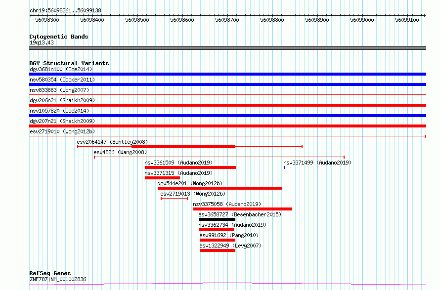The image size is (440, 290).
Task: Select the red bar under dgv544e201
Action: pyautogui.click(x=220, y=188)
